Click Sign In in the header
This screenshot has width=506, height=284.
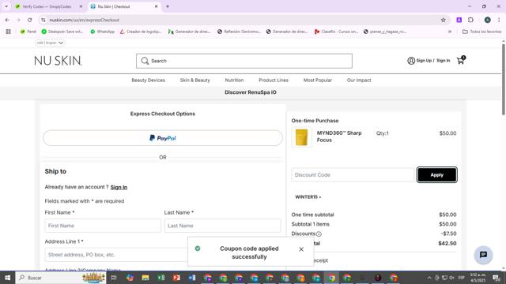click(443, 61)
